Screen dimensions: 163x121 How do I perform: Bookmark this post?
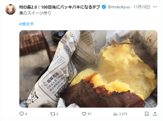pyautogui.click(x=147, y=114)
